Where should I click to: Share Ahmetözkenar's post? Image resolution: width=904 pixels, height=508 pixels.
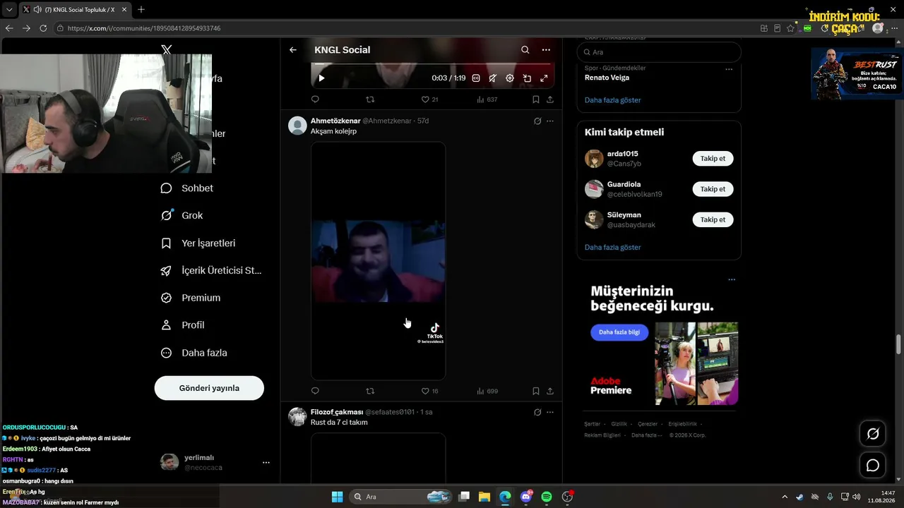550,391
